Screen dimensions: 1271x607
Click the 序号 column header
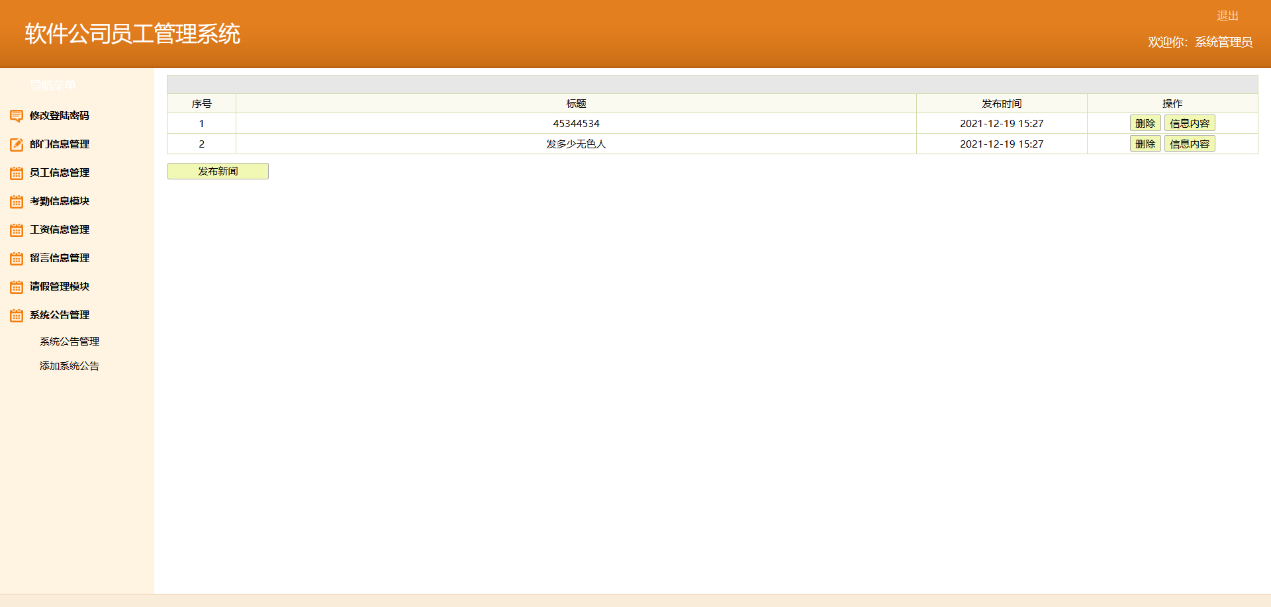click(202, 103)
